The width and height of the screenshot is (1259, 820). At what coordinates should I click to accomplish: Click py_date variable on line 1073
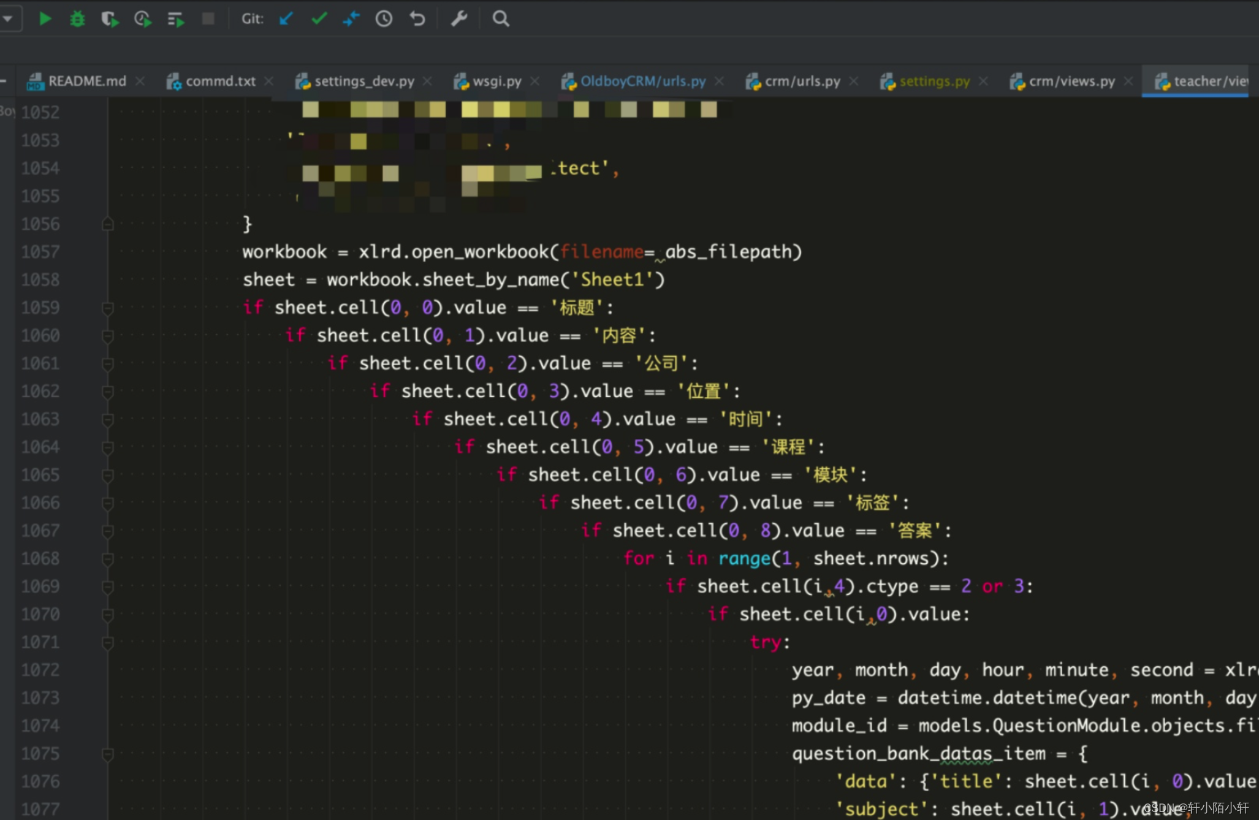[x=829, y=698]
